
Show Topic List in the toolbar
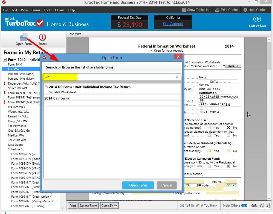coord(195,10)
